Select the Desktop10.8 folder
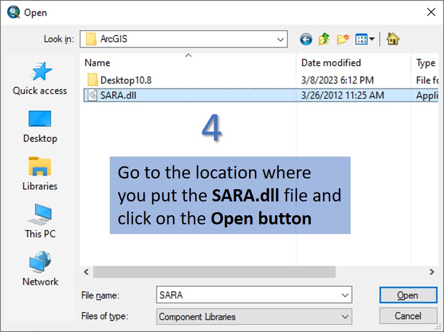The image size is (444, 332). click(126, 80)
